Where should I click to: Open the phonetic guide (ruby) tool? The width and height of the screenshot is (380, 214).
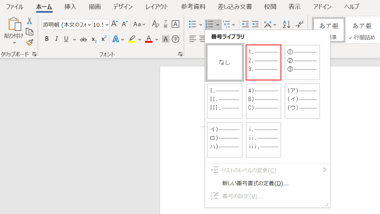pyautogui.click(x=166, y=24)
